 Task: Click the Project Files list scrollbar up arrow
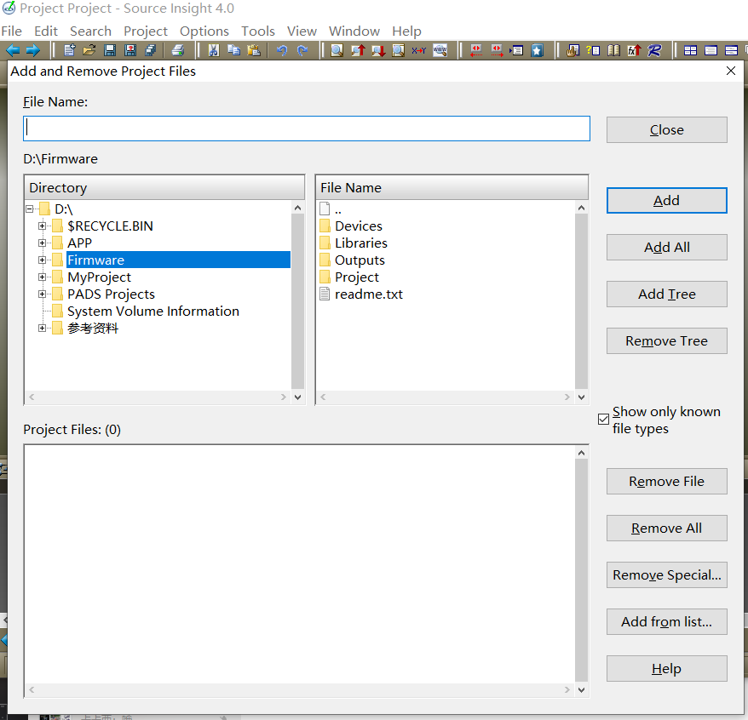pos(581,453)
